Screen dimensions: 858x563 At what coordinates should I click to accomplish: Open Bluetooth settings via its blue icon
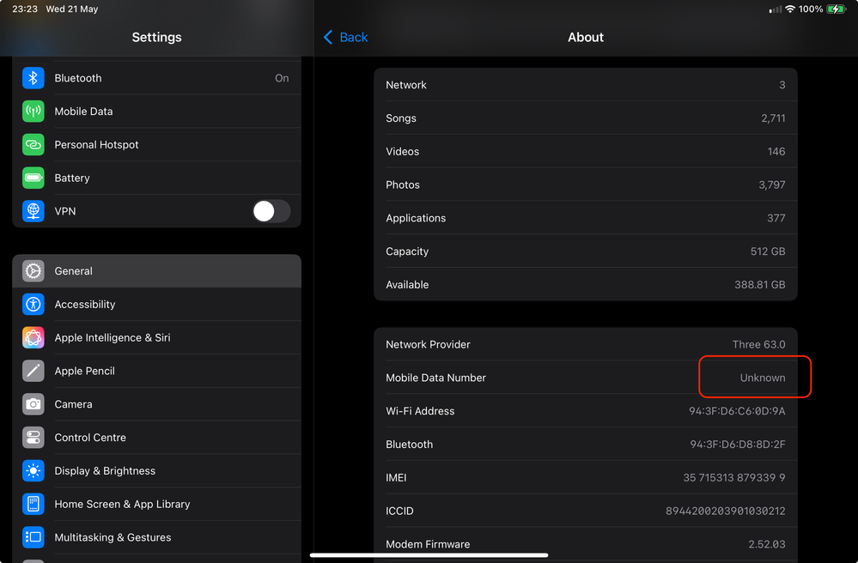click(33, 78)
